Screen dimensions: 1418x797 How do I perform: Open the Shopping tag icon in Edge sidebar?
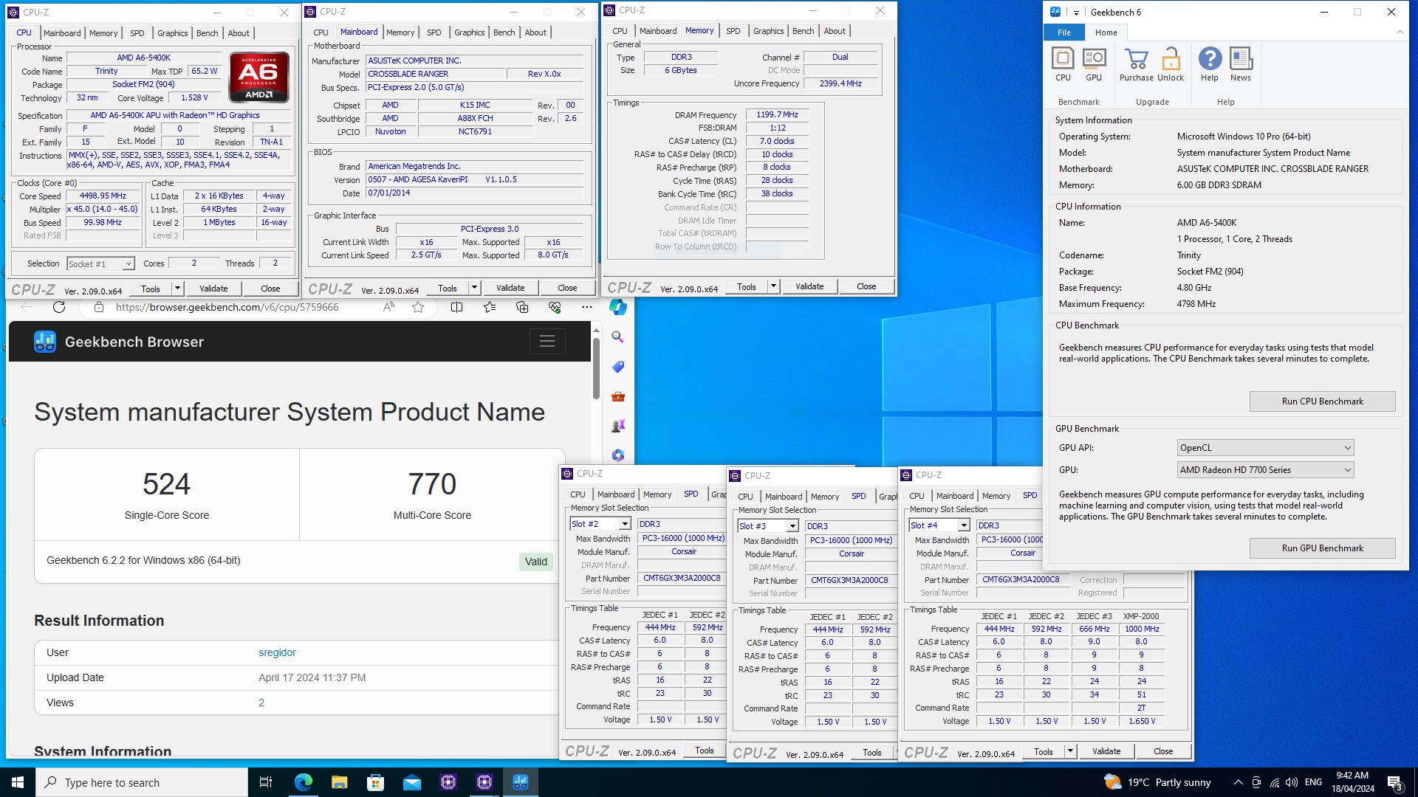pyautogui.click(x=618, y=367)
